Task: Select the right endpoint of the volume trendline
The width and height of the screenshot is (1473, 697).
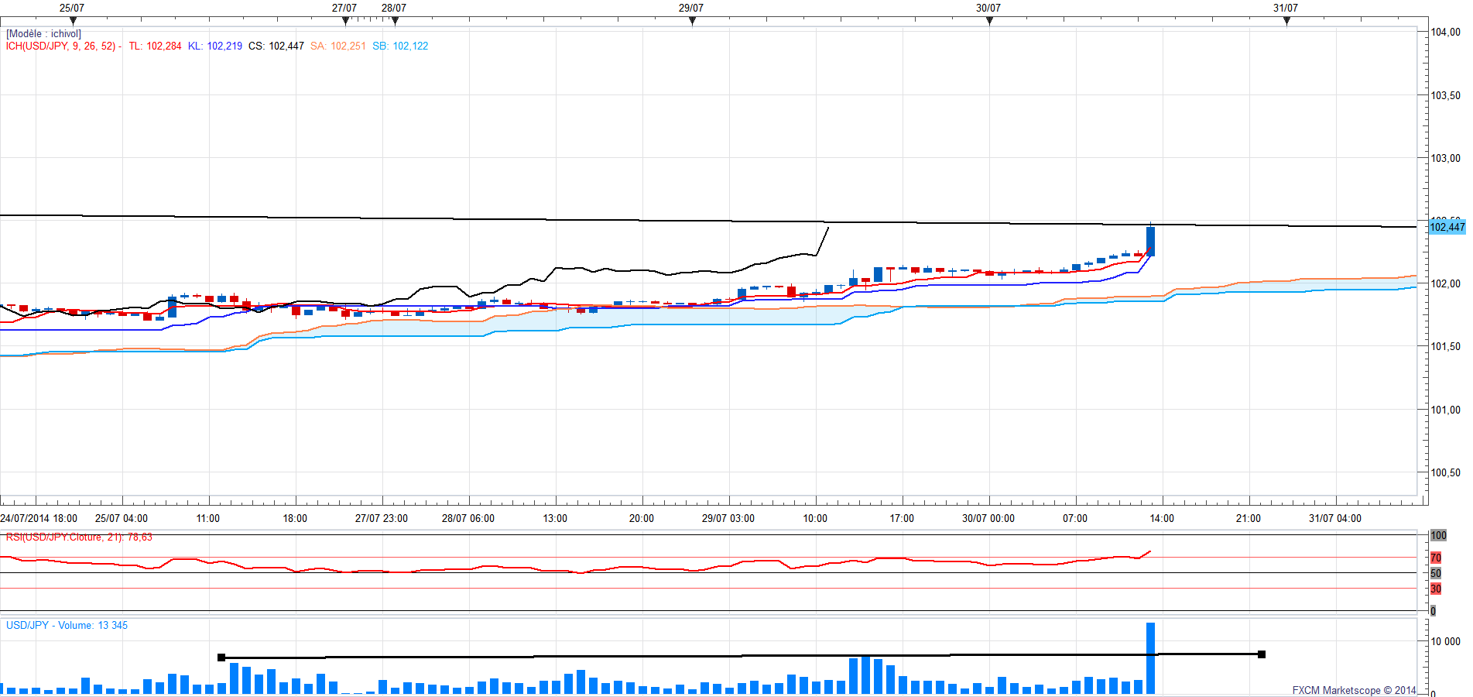Action: 1262,654
